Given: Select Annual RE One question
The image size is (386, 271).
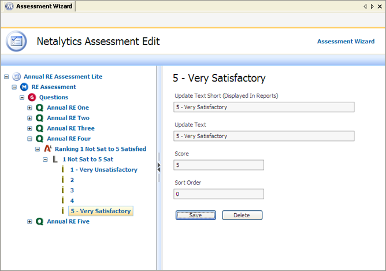Looking at the screenshot, I should (68, 107).
